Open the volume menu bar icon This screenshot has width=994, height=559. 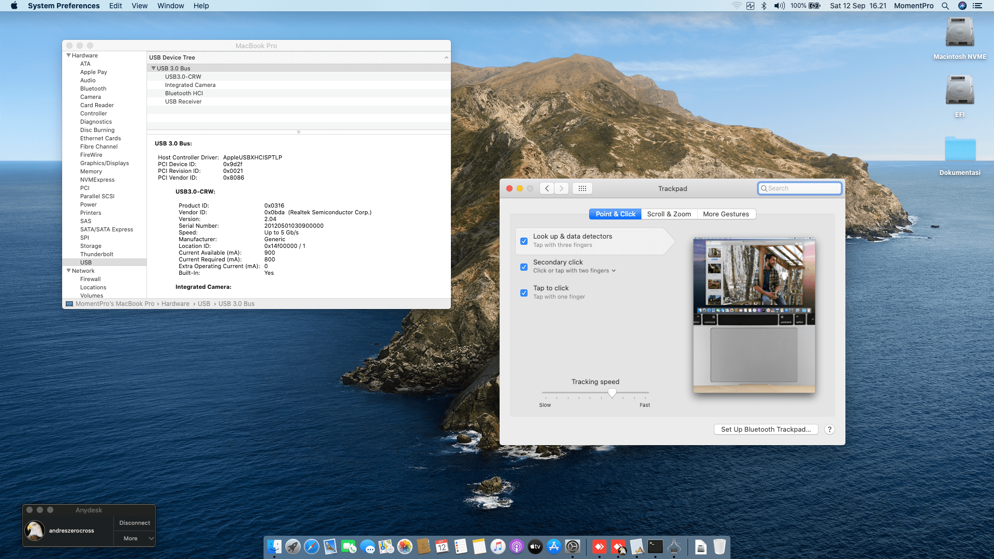(779, 6)
